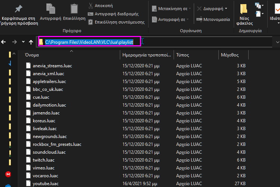Image resolution: width=280 pixels, height=187 pixels.
Task: Create a new folder with Νέος φάκελος
Action: click(244, 15)
